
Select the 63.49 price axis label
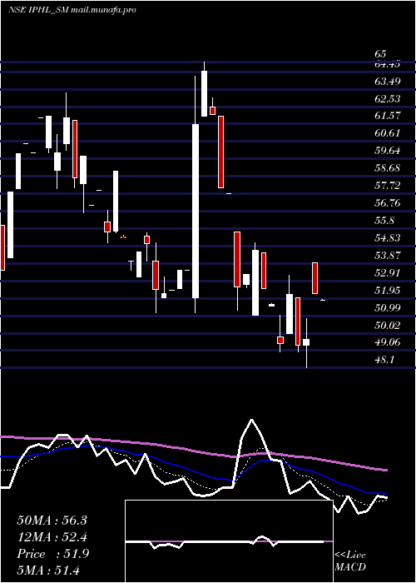(388, 81)
